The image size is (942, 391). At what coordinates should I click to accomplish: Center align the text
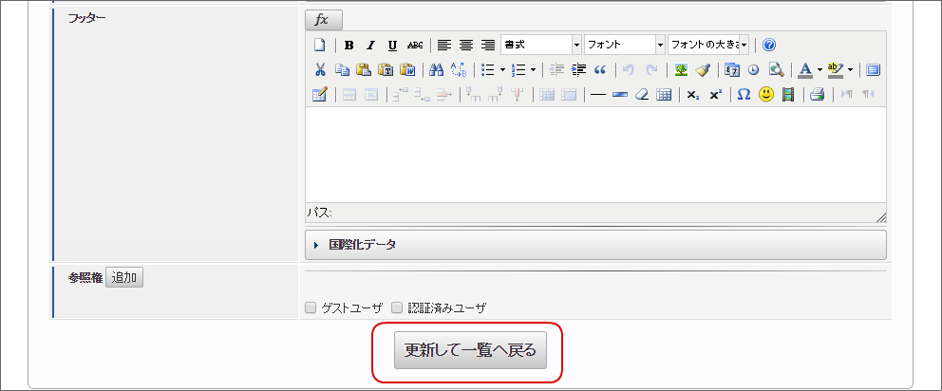466,45
